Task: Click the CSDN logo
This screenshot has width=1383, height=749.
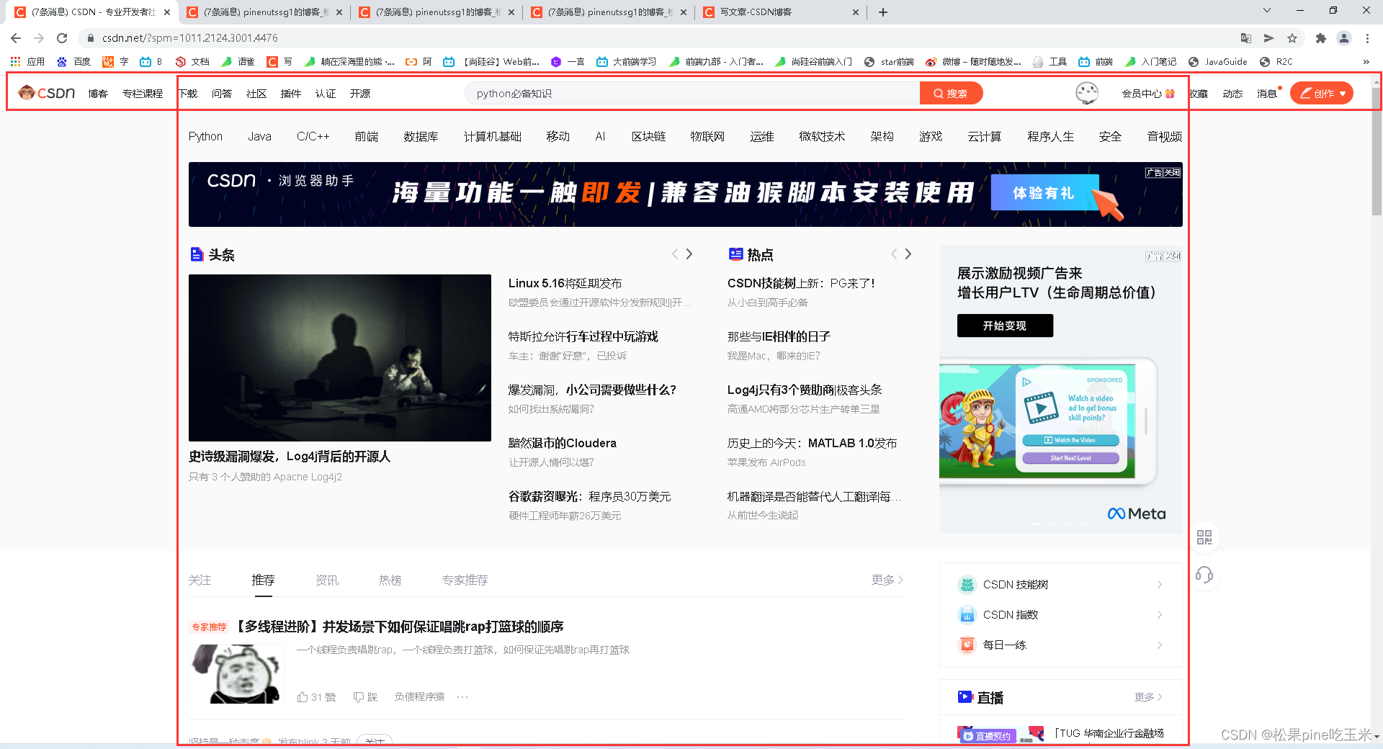Action: coord(47,93)
